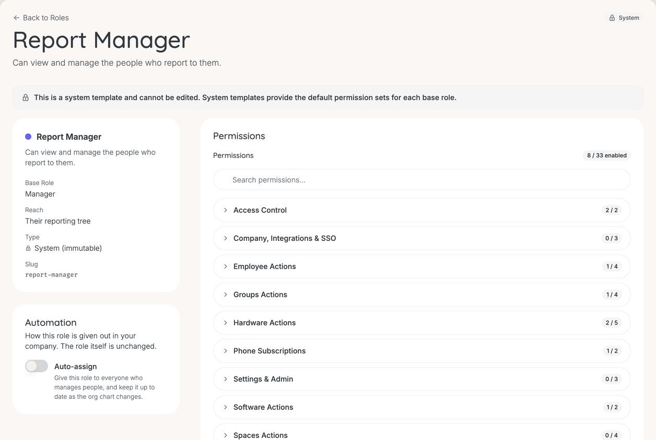656x440 pixels.
Task: Expand the Settings & Admin chevron
Action: (x=226, y=379)
